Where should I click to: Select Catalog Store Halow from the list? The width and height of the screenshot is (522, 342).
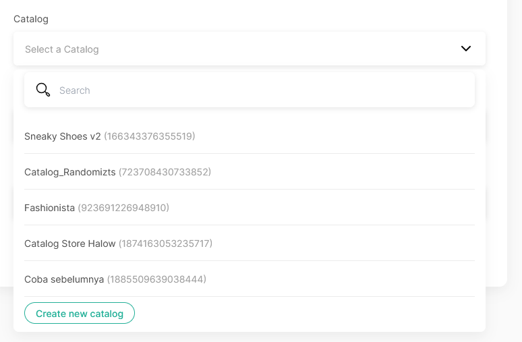(70, 244)
